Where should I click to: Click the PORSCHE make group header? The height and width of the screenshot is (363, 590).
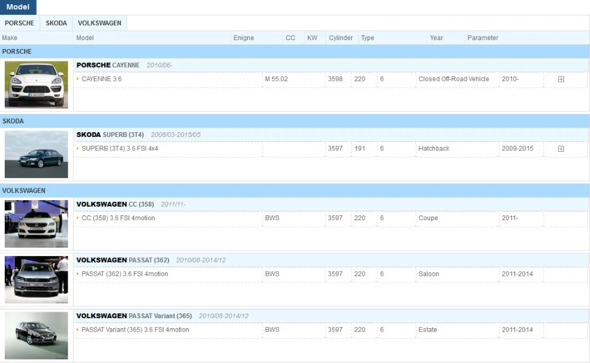tap(295, 51)
